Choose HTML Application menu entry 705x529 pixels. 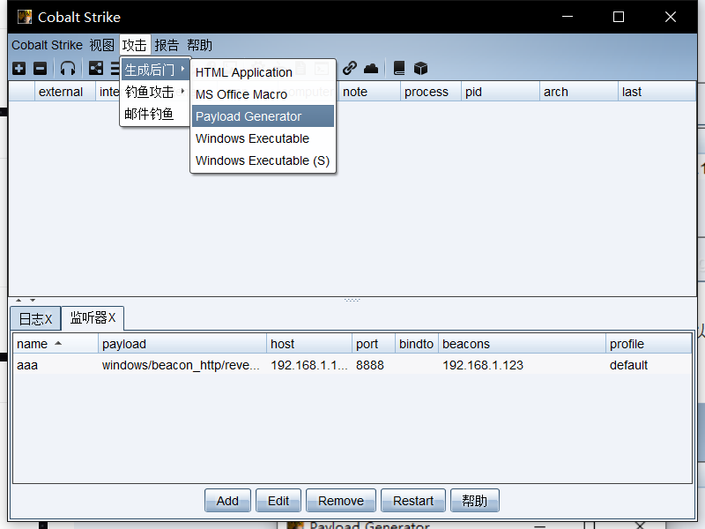(263, 72)
